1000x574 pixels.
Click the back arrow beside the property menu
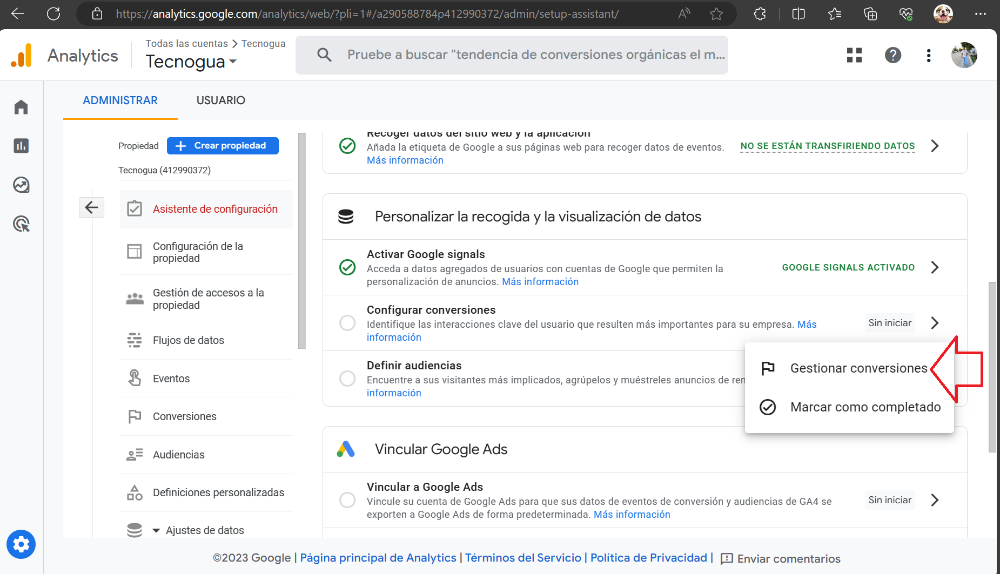point(92,207)
